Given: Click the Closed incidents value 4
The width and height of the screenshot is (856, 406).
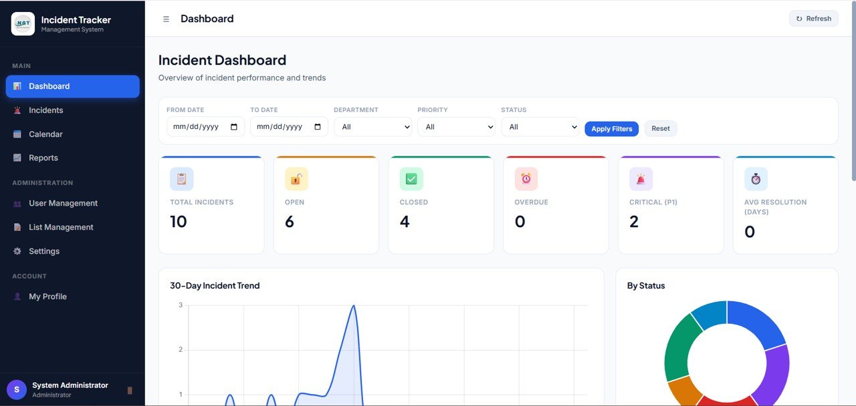Looking at the screenshot, I should click(405, 222).
